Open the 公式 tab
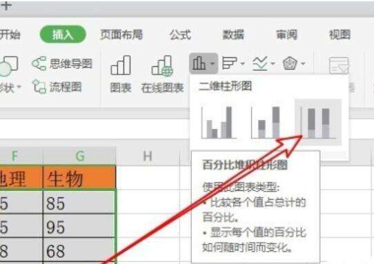 coord(180,34)
